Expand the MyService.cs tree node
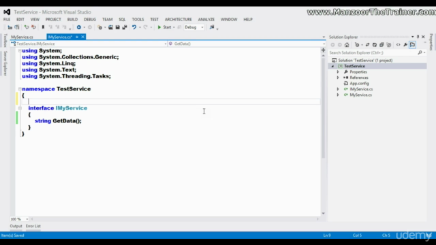This screenshot has width=436, height=245. pos(338,95)
